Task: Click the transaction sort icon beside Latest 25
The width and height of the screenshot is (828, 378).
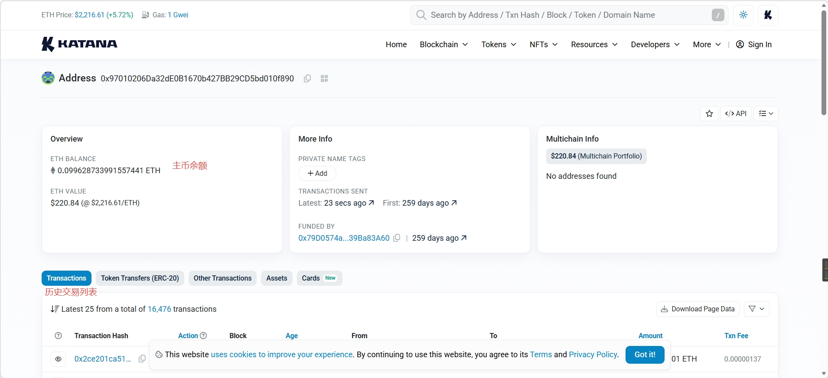Action: tap(55, 309)
